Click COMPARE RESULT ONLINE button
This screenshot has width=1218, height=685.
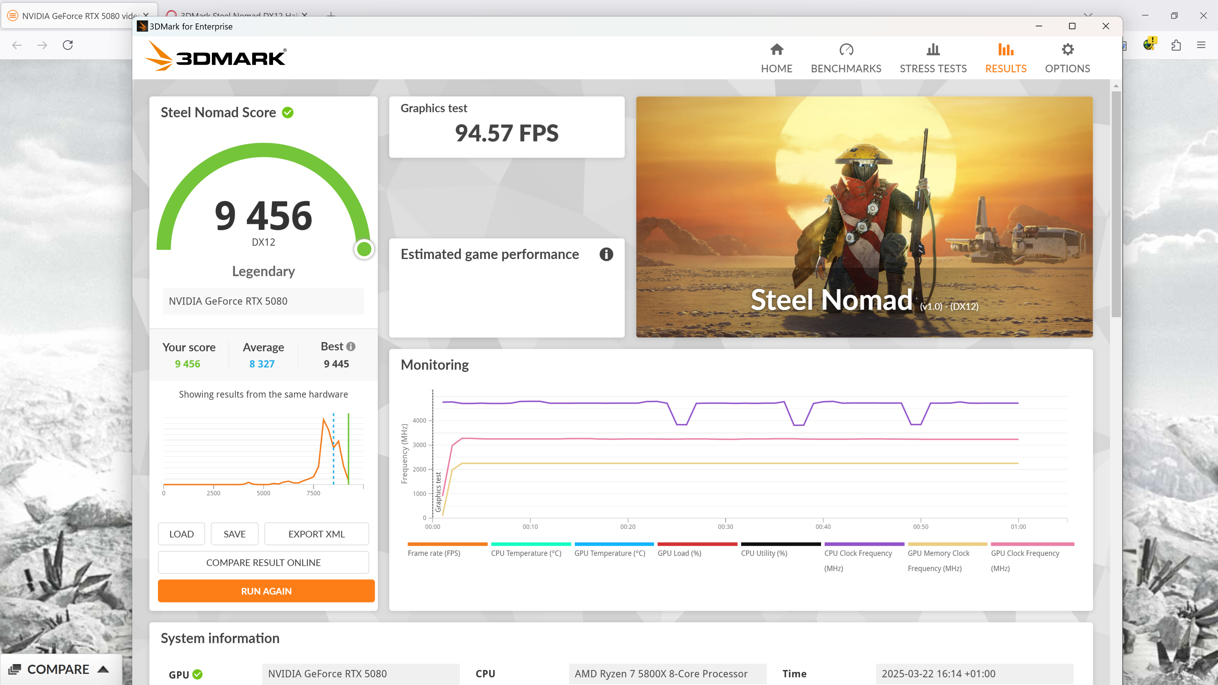[263, 563]
